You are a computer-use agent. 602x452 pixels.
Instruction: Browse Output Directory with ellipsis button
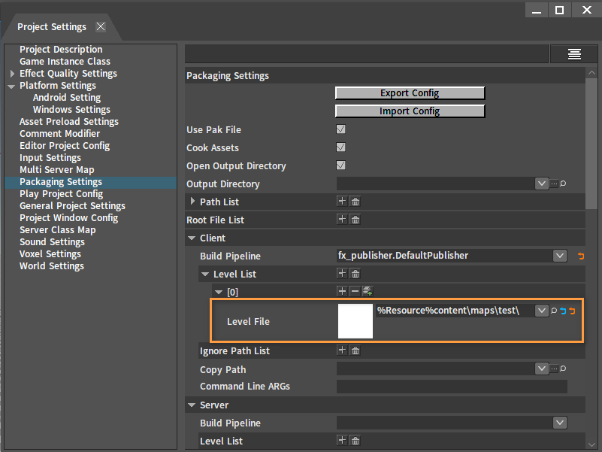pyautogui.click(x=554, y=184)
